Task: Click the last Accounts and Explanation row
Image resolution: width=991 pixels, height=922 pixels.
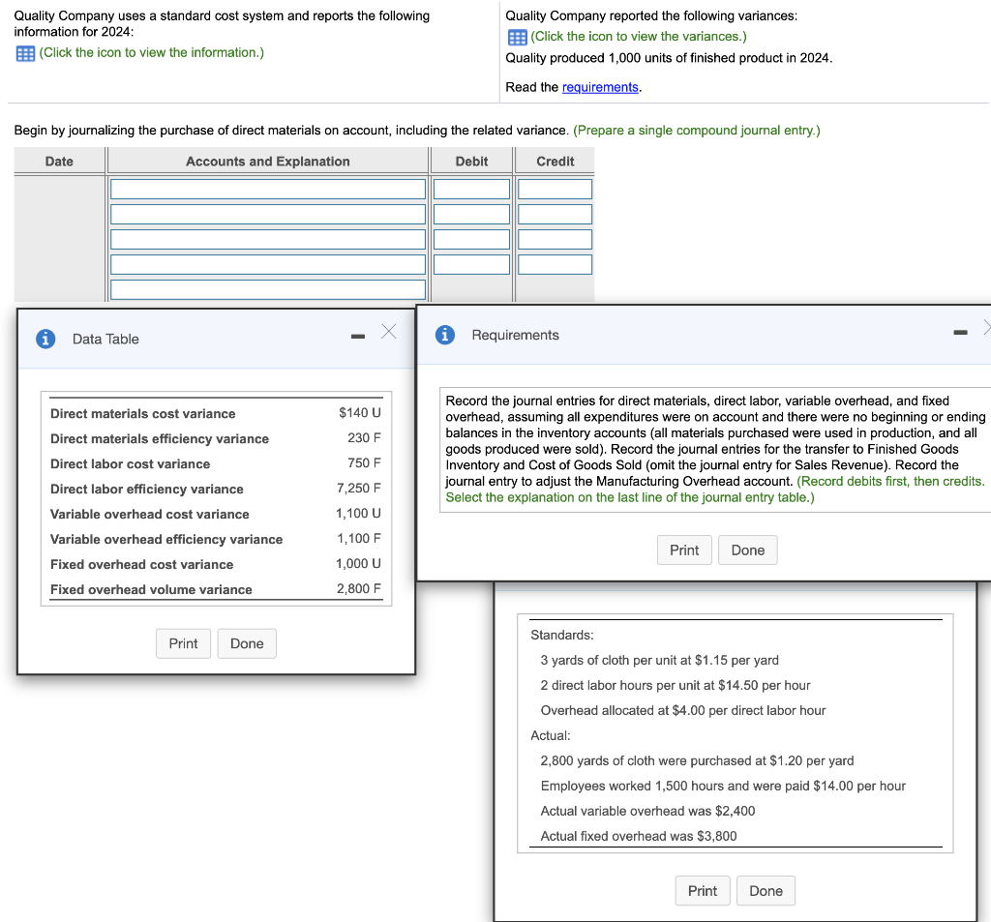Action: coord(268,287)
